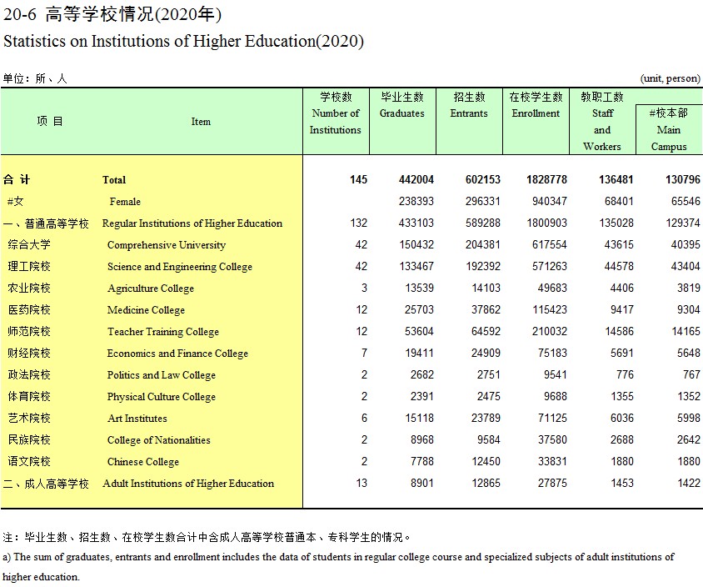This screenshot has height=587, width=703.
Task: Click female enrollment value 940347
Action: (549, 201)
